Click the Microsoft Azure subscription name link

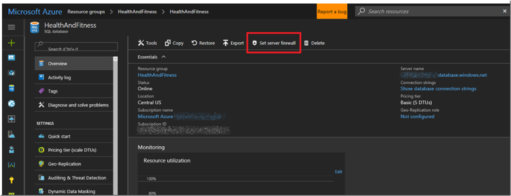tap(155, 116)
